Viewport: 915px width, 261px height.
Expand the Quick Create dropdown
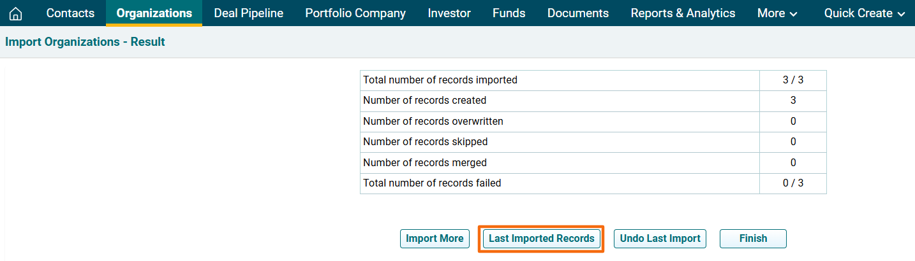864,13
